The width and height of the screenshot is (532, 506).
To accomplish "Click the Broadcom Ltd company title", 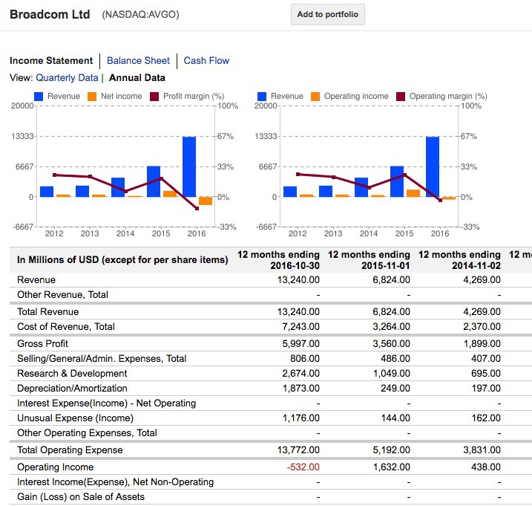I will click(50, 14).
